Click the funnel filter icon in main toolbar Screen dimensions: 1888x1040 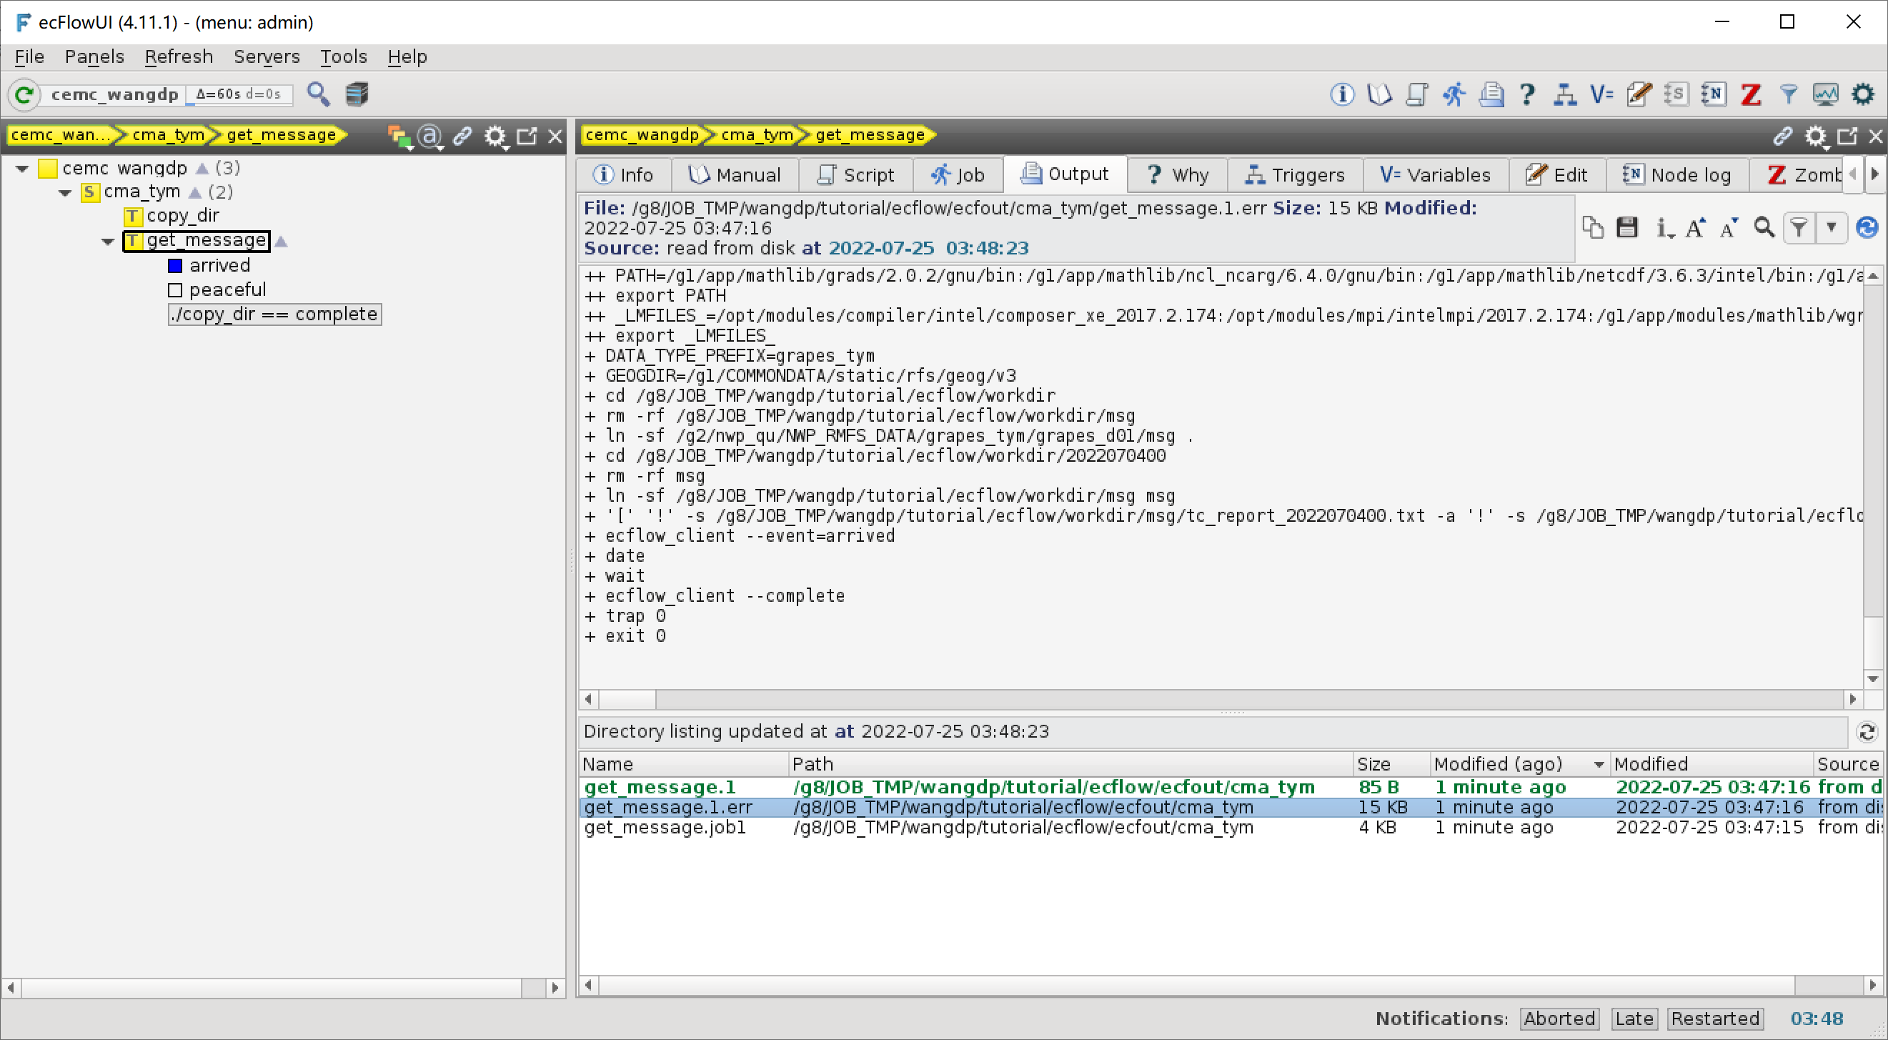[x=1789, y=94]
